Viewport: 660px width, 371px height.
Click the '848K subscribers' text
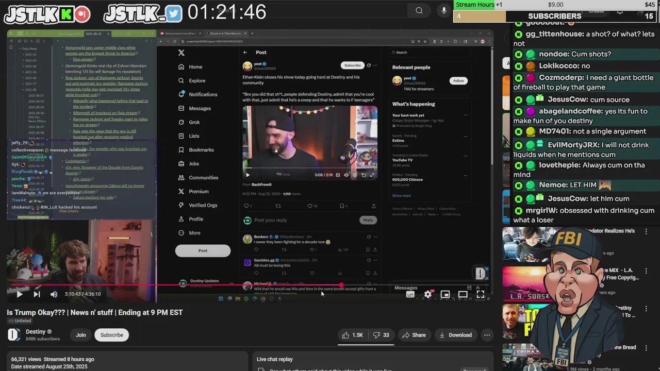click(x=43, y=339)
